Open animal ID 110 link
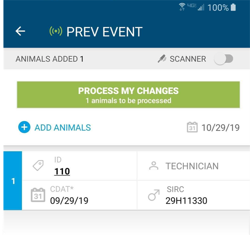The height and width of the screenshot is (235, 250). click(62, 172)
